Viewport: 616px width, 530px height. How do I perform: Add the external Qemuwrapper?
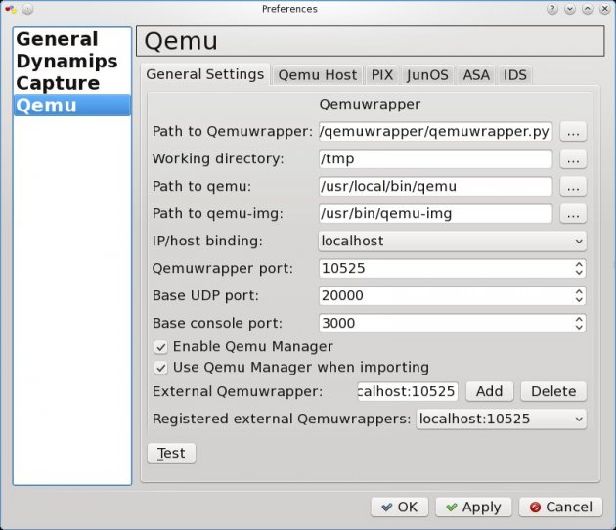489,391
